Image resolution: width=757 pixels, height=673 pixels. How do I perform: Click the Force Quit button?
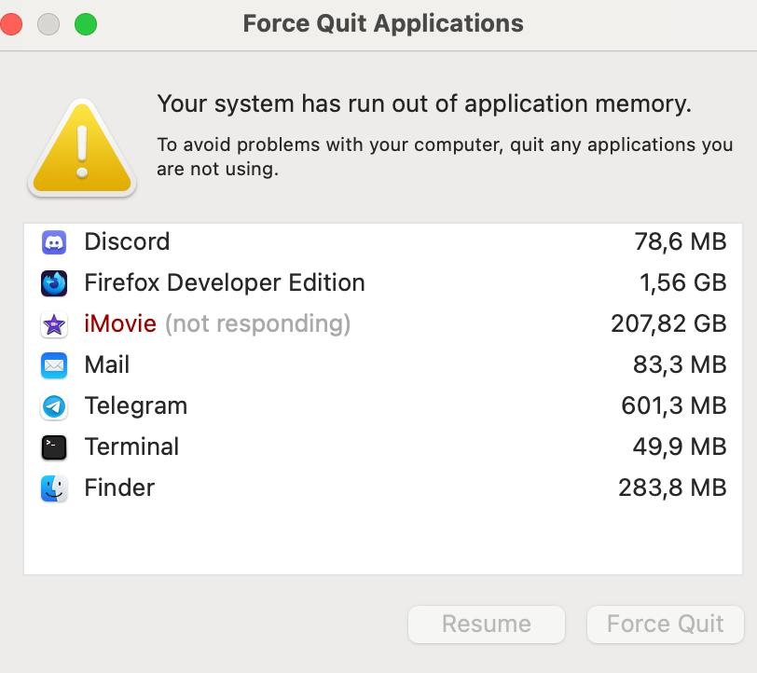click(x=666, y=625)
